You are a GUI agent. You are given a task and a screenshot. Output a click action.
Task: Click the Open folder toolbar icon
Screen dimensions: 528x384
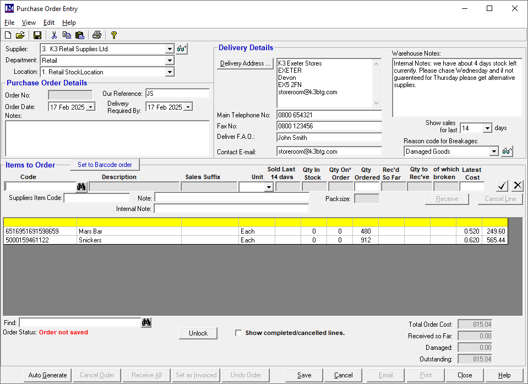pos(20,35)
